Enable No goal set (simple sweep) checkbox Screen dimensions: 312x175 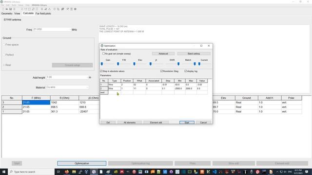point(103,53)
